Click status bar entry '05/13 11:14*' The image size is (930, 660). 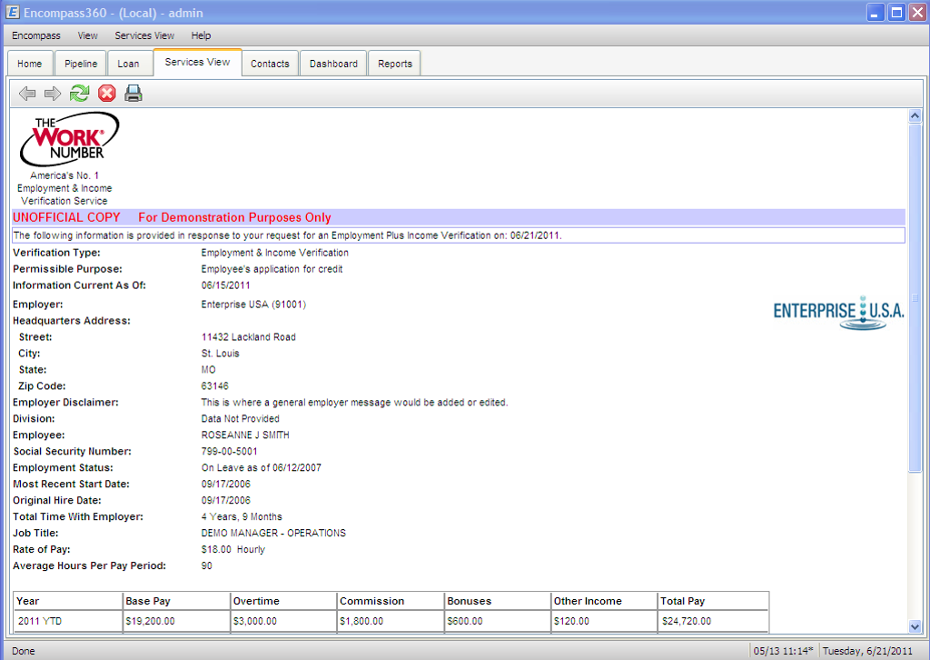pos(784,651)
